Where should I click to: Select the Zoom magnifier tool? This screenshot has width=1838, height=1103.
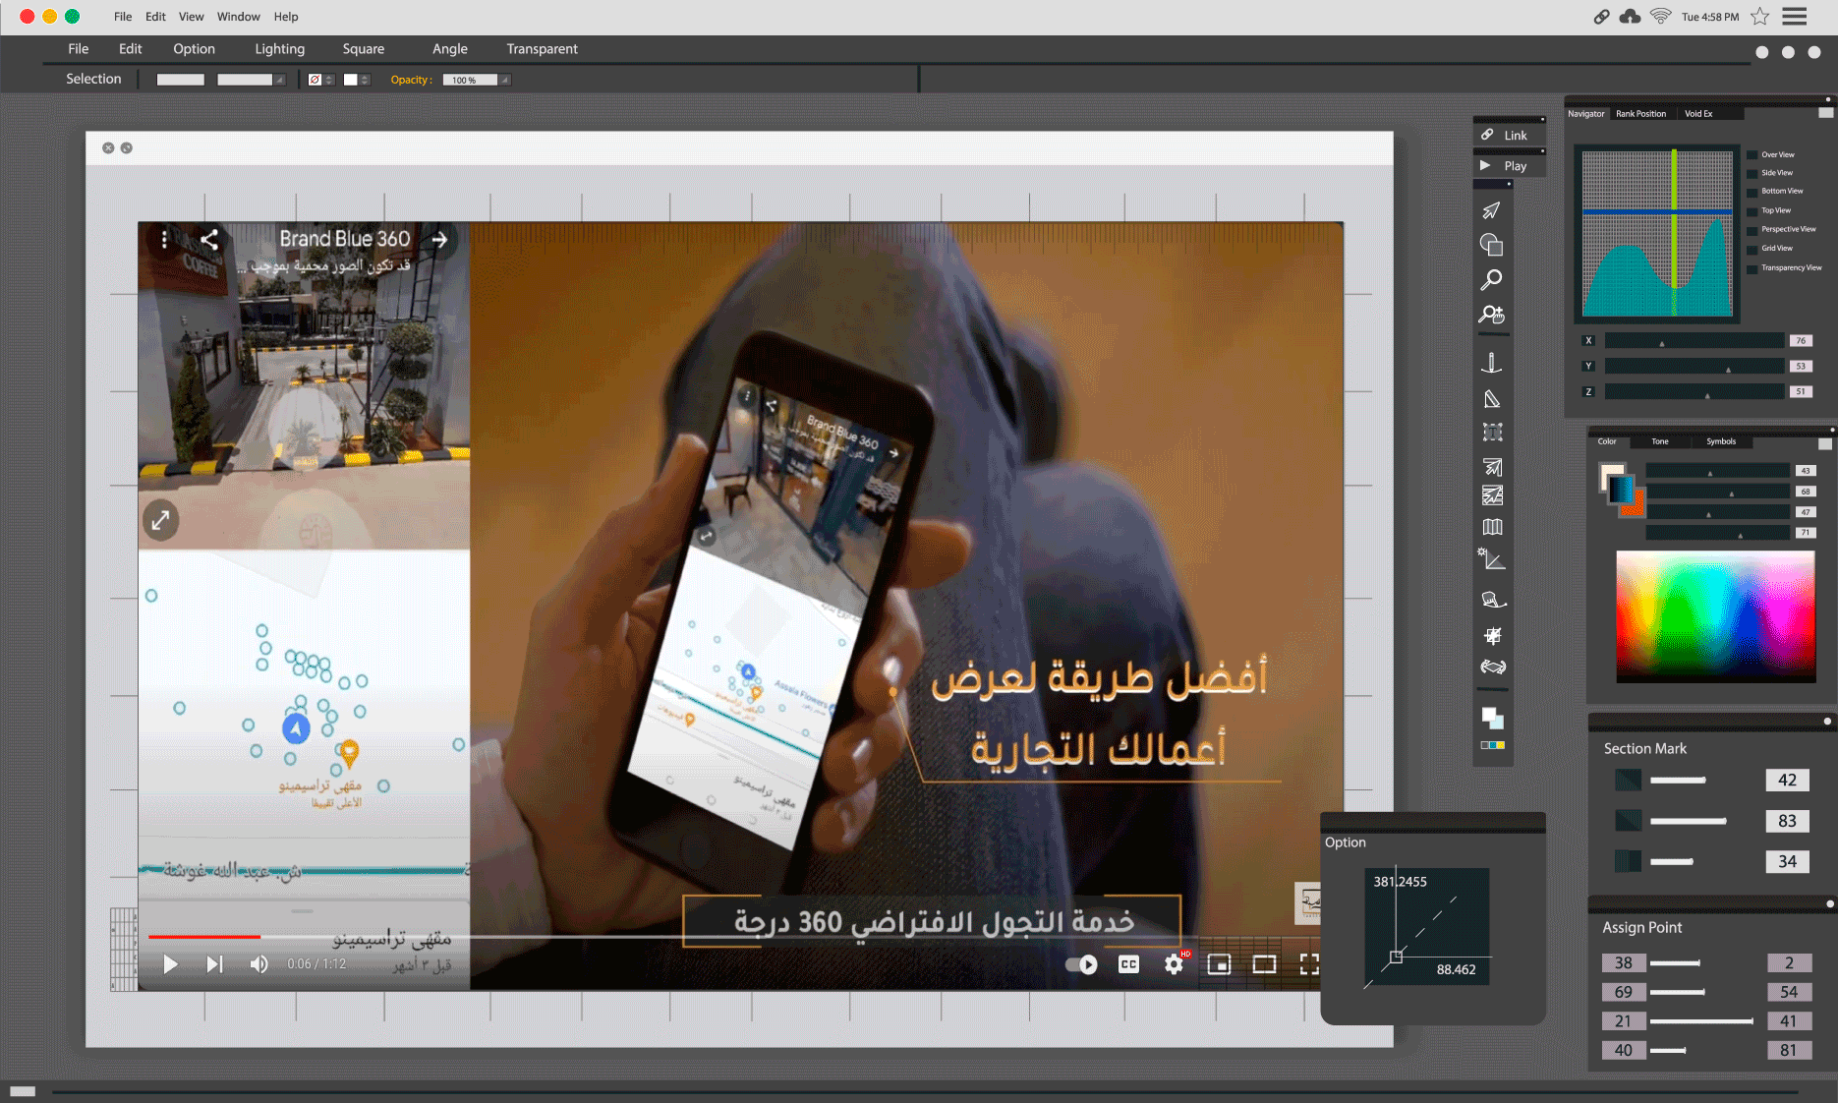click(1492, 278)
